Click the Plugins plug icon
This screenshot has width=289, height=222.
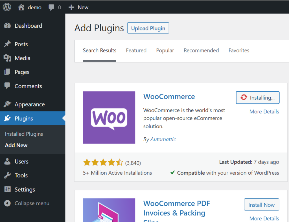(7, 118)
